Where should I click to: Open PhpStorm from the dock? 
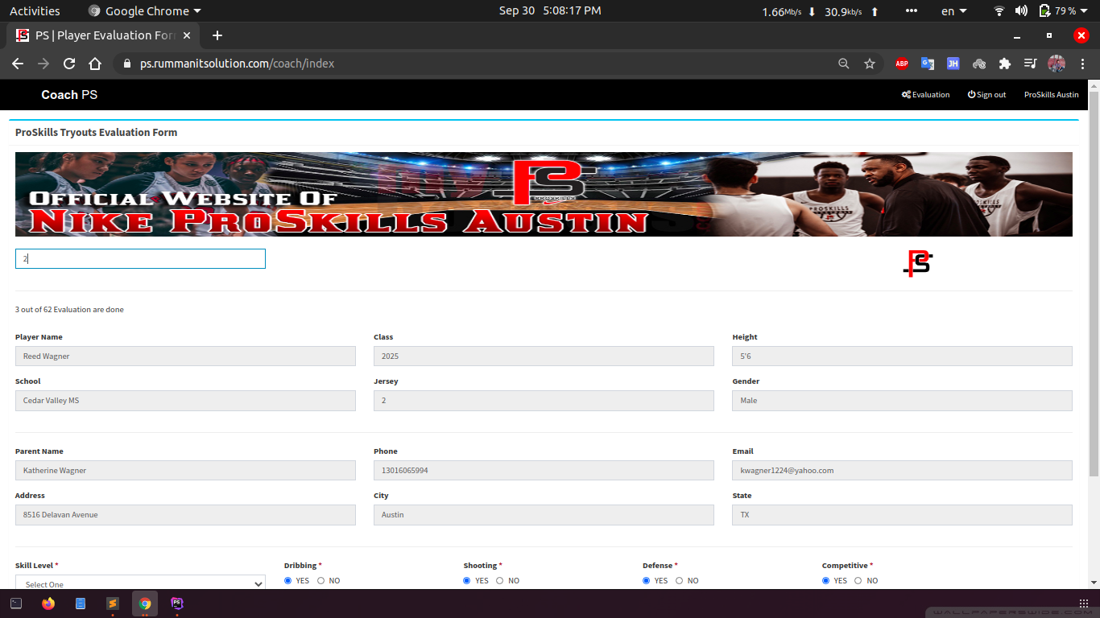(177, 604)
